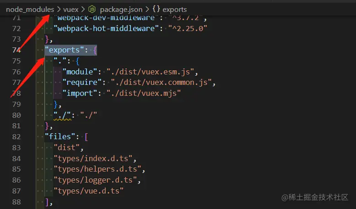Click the "types/index.d.ts" entry
356x209 pixels.
[93, 158]
